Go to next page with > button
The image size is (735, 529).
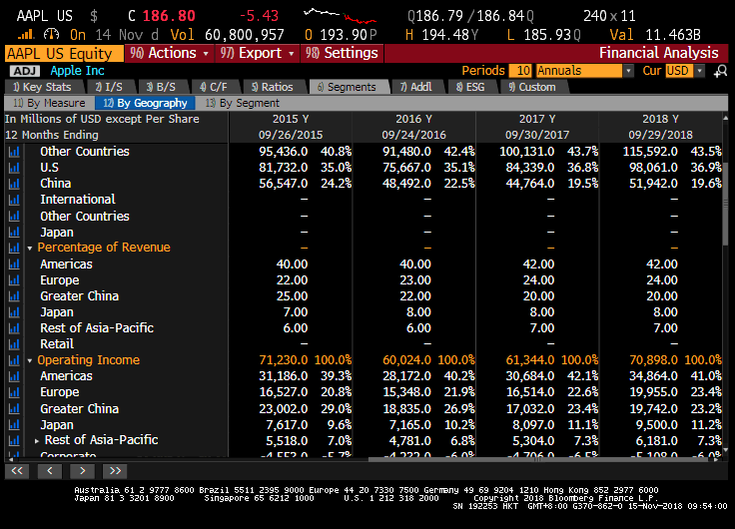tap(83, 471)
